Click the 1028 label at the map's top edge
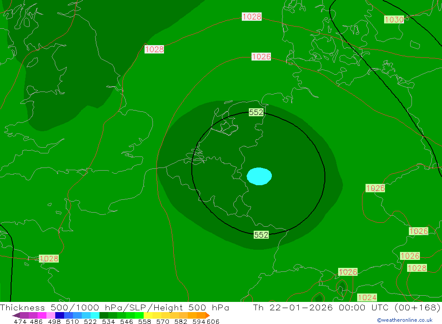The image size is (442, 324). (x=252, y=17)
